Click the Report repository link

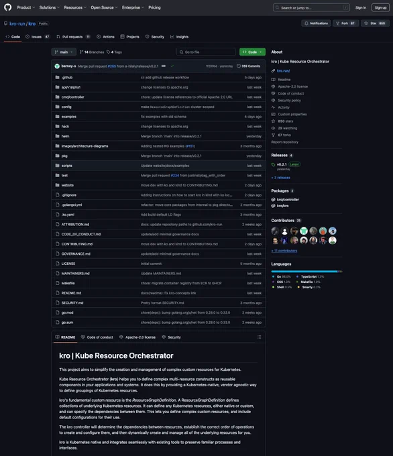pos(285,142)
